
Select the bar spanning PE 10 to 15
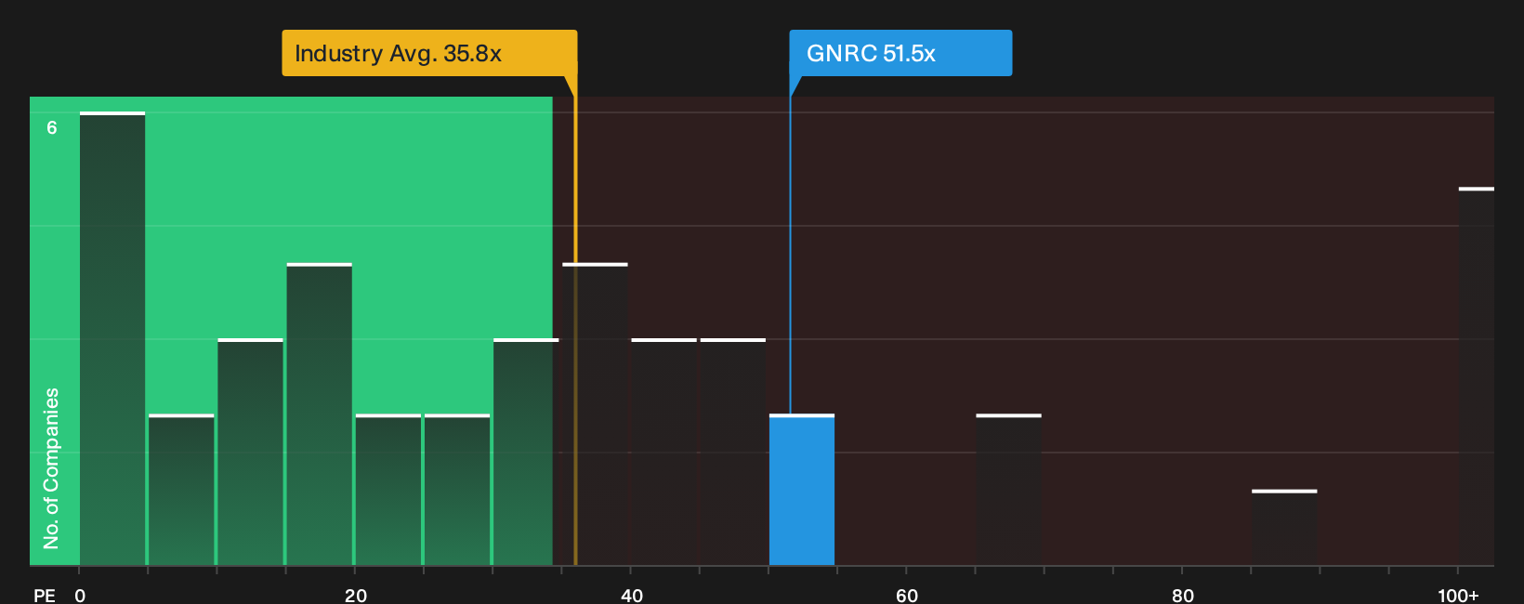pos(251,452)
